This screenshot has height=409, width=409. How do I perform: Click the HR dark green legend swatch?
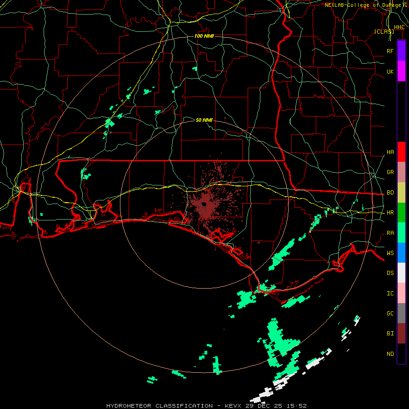[x=401, y=213]
